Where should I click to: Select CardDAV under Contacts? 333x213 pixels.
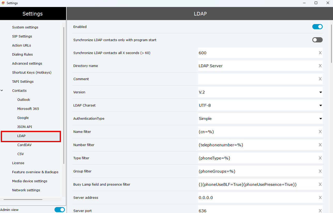24,145
